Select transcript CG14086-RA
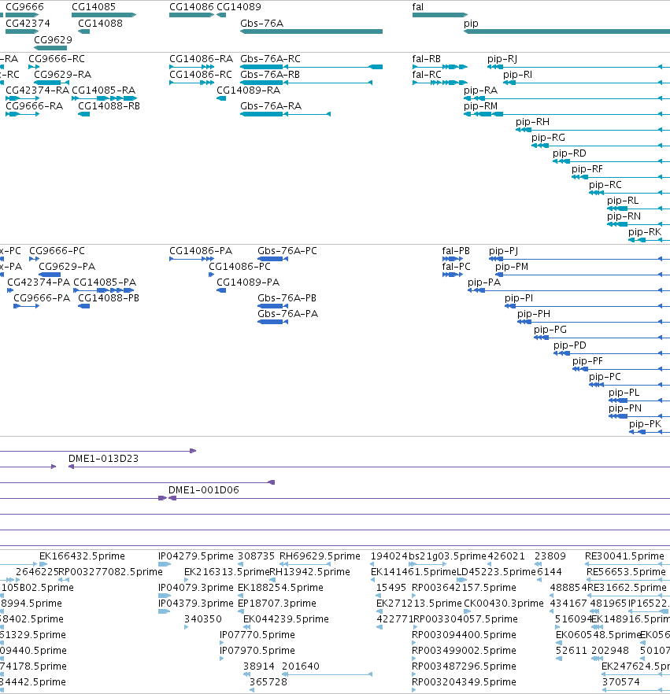The image size is (670, 694). pyautogui.click(x=201, y=59)
